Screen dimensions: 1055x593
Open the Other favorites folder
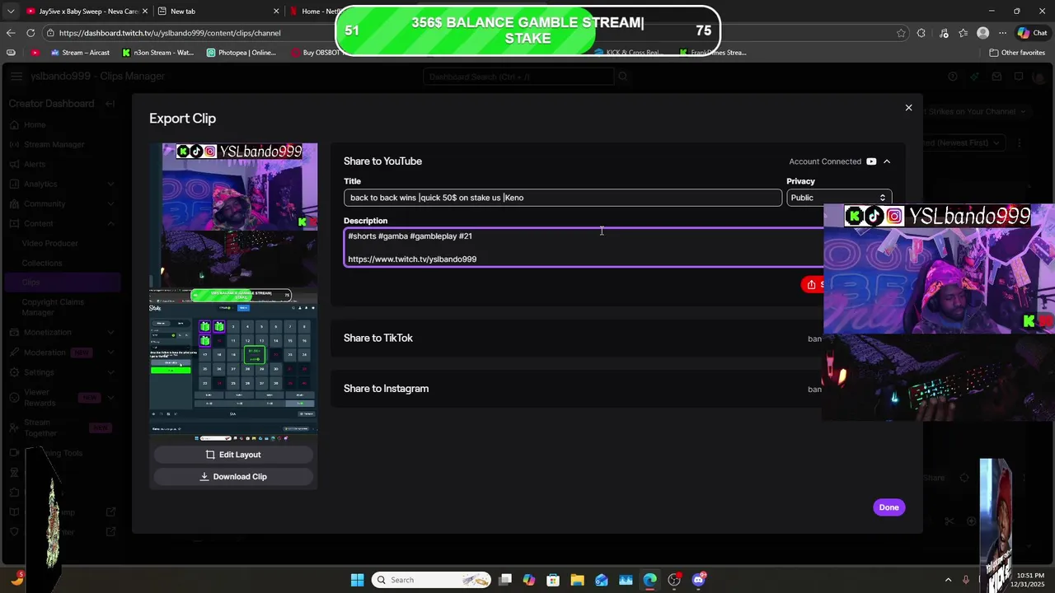point(1017,53)
